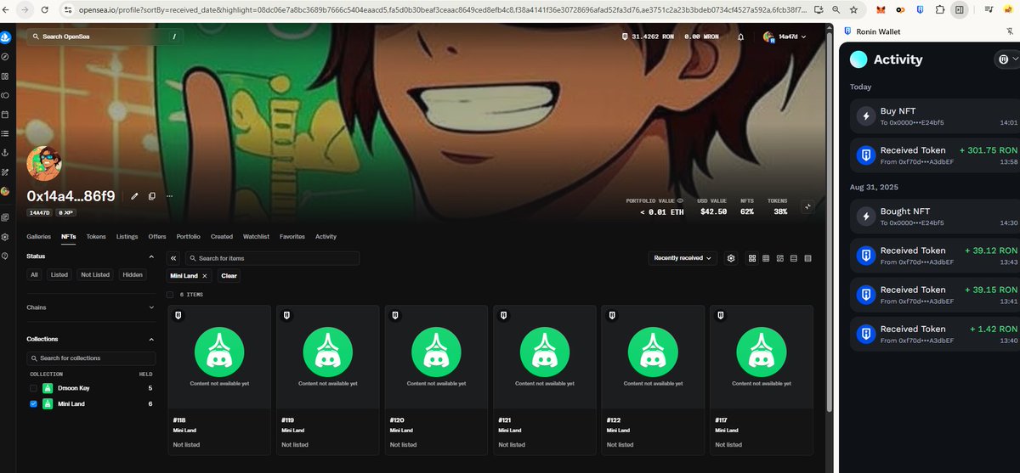Screen dimensions: 1020x473
Task: Open the 14a47d account dropdown
Action: click(x=785, y=37)
